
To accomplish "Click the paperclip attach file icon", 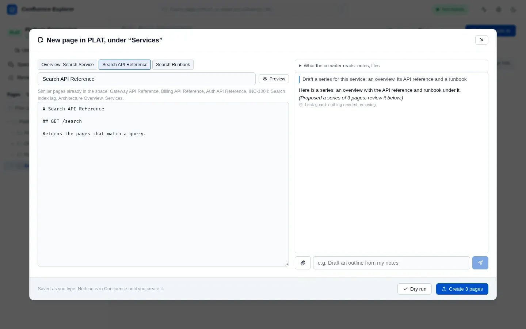I will [303, 263].
